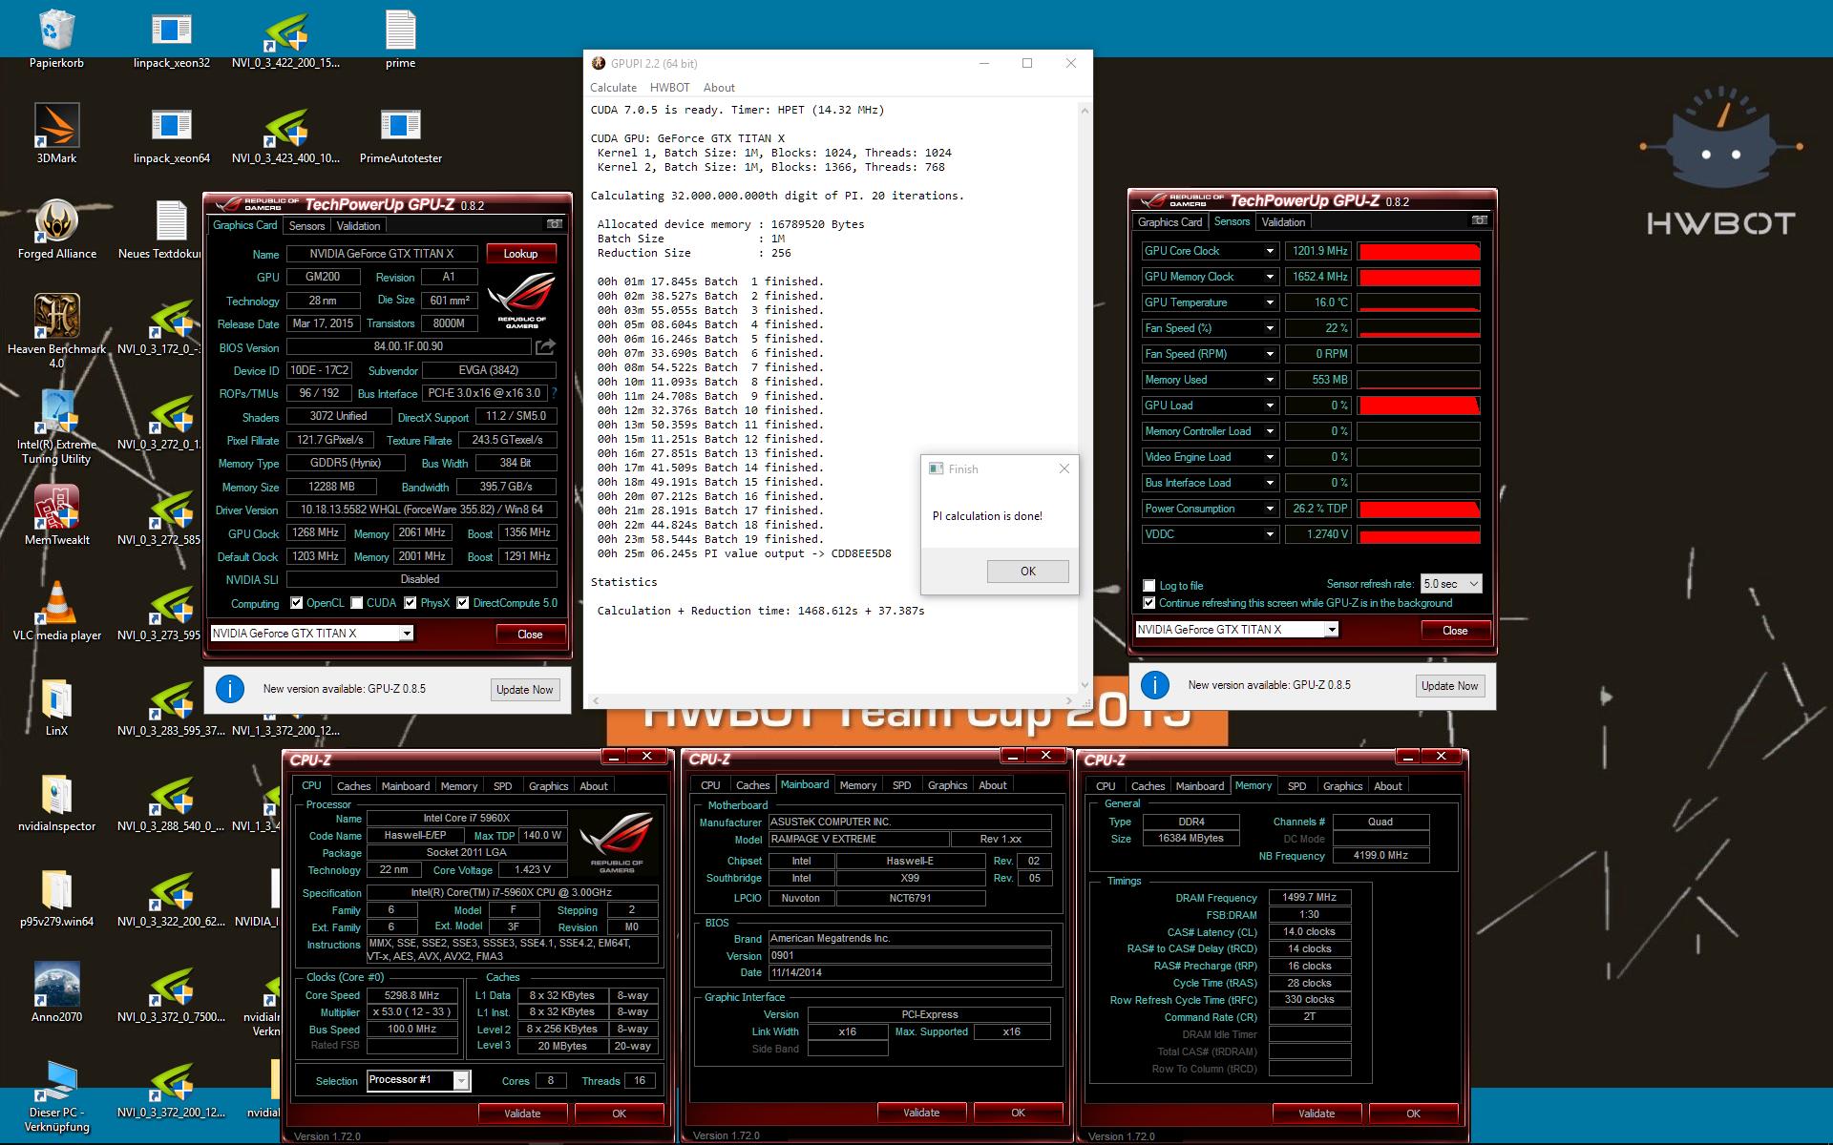Click the camera icon in GPU-Z Sensors window

click(1479, 220)
